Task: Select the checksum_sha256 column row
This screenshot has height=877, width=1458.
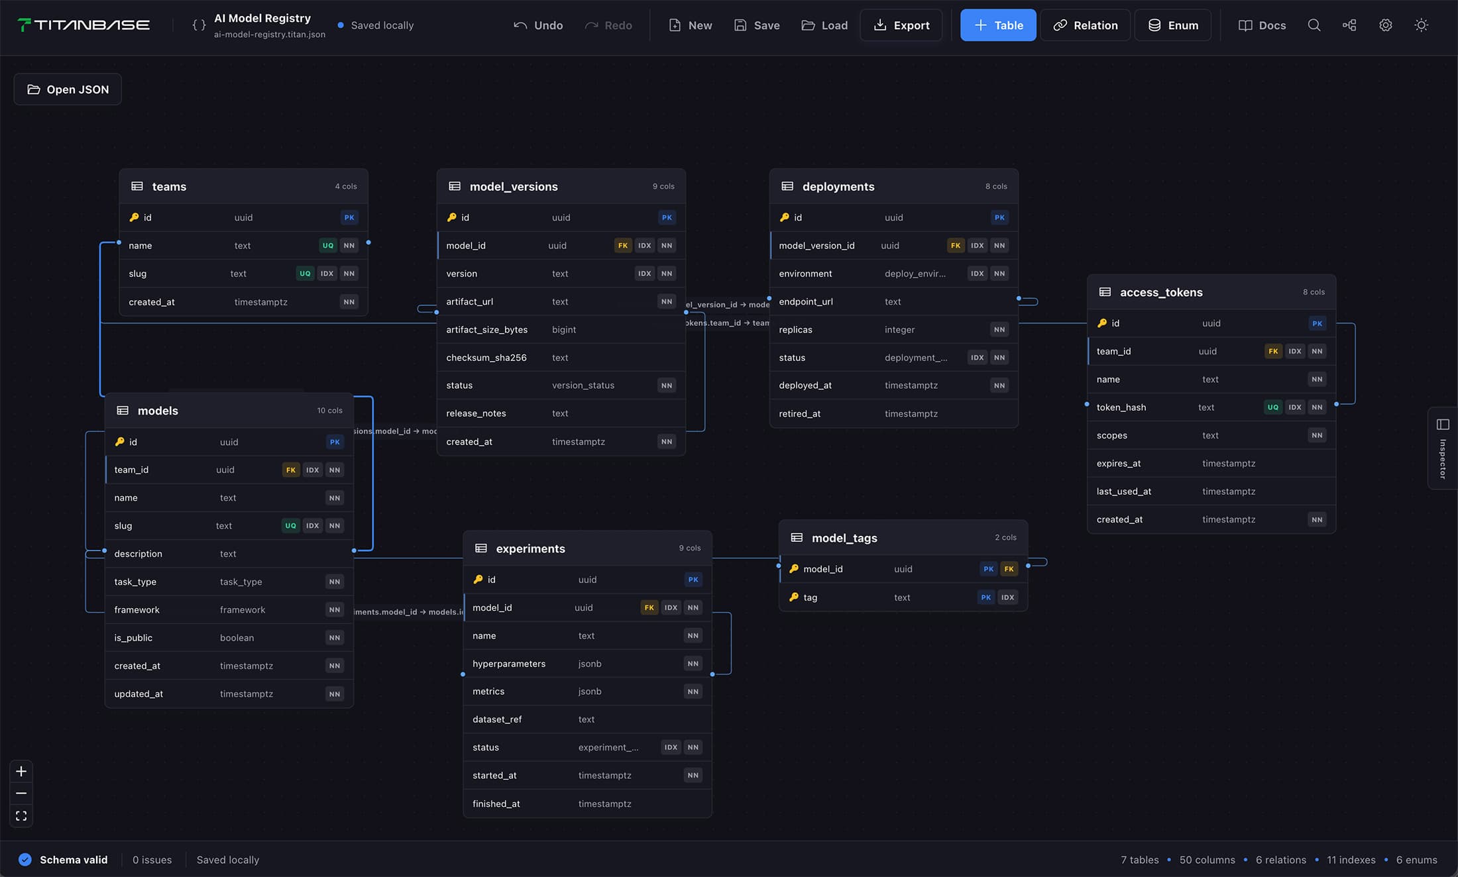Action: point(561,358)
